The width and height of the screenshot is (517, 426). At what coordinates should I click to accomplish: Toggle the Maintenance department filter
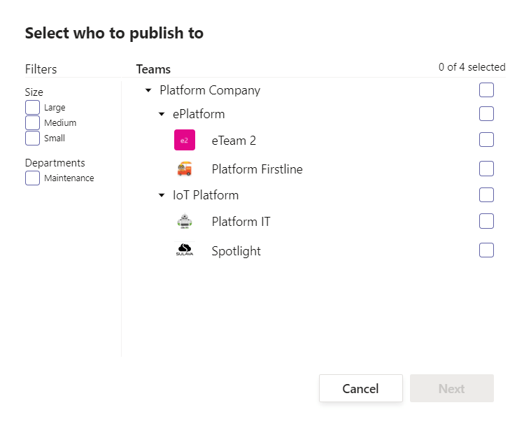click(32, 178)
